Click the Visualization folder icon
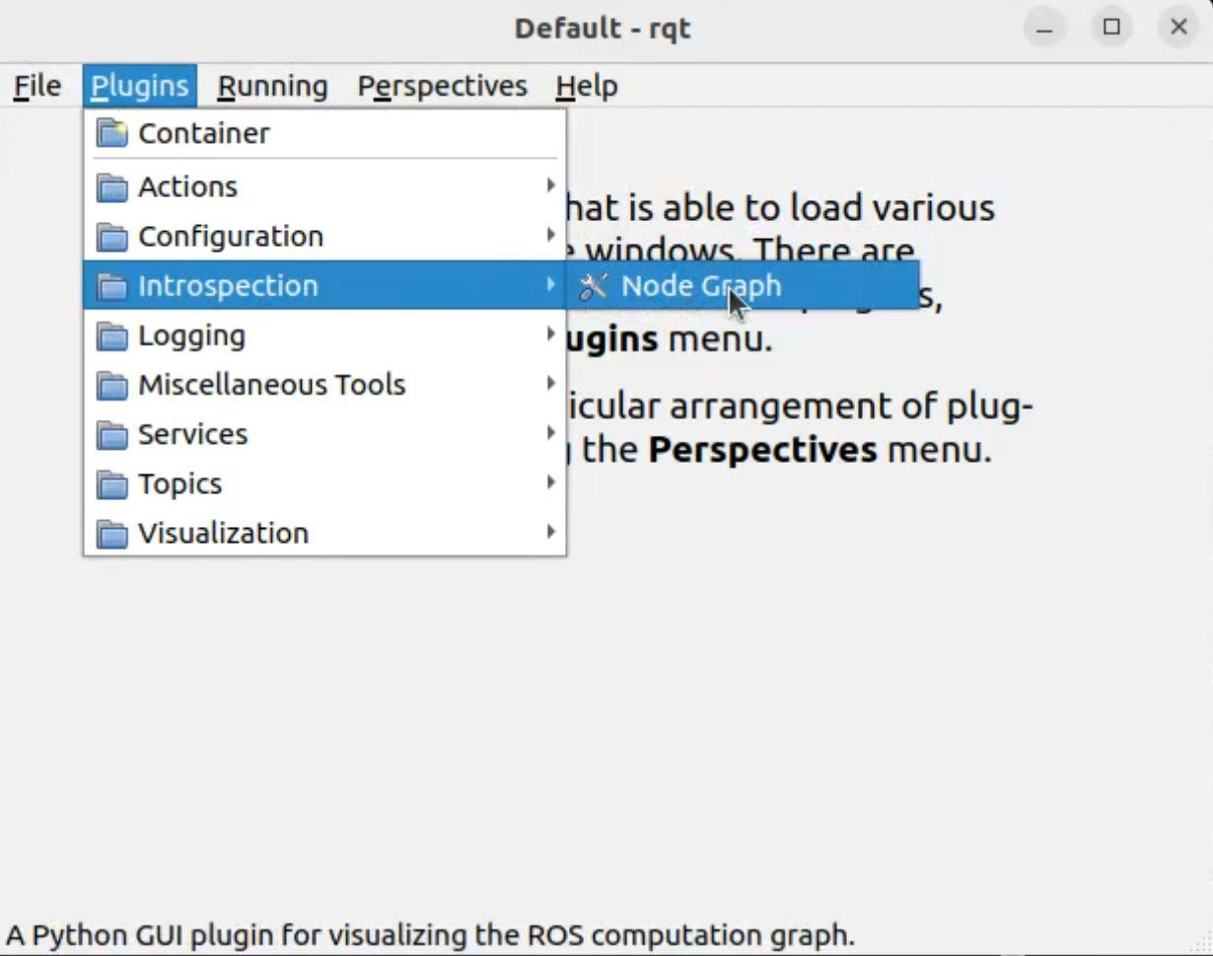 click(x=112, y=534)
